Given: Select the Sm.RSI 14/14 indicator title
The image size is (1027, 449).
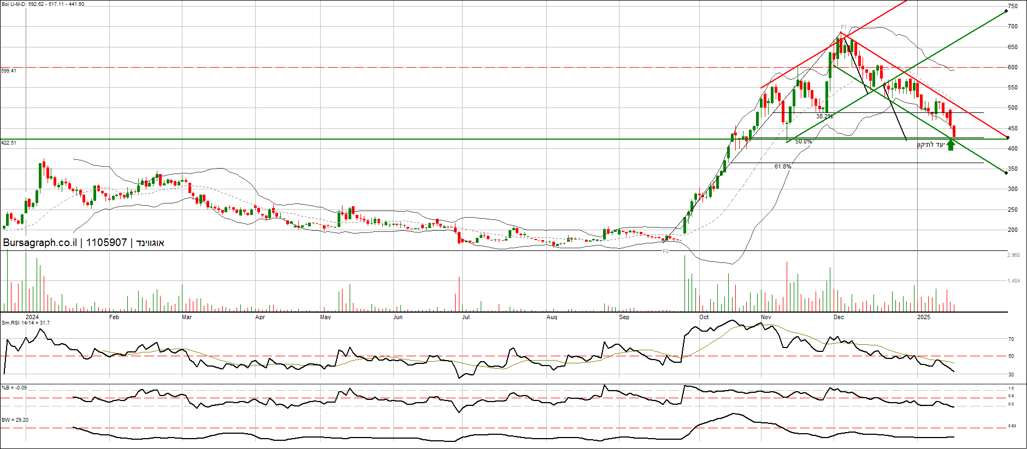Looking at the screenshot, I should (x=26, y=323).
